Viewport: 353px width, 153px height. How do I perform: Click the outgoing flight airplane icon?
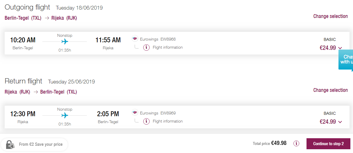[65, 41]
